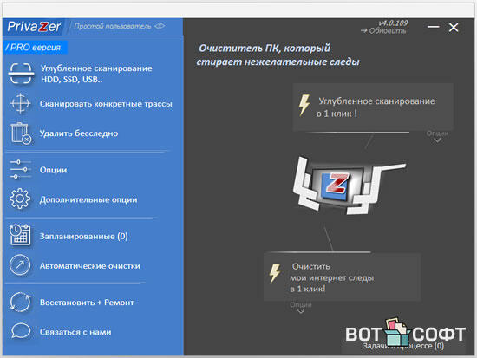Click the deep scan scanner icon
The image size is (477, 358).
point(21,74)
